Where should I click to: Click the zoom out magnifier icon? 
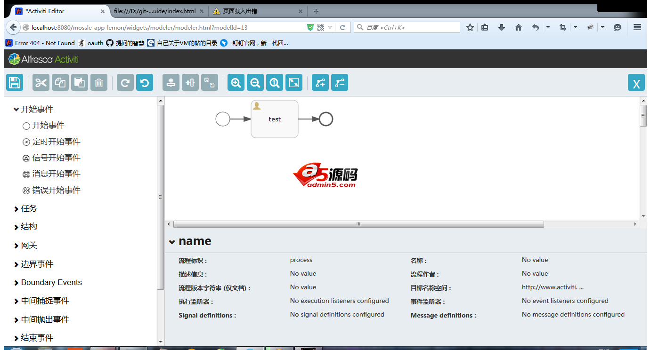(255, 83)
